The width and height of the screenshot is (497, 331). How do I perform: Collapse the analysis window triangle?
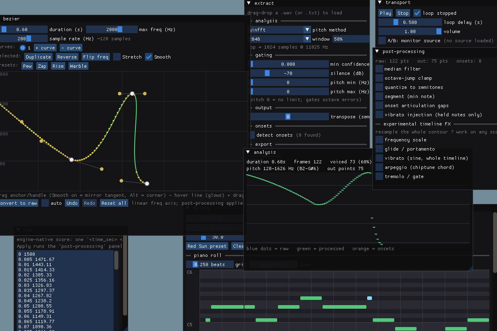pos(248,152)
